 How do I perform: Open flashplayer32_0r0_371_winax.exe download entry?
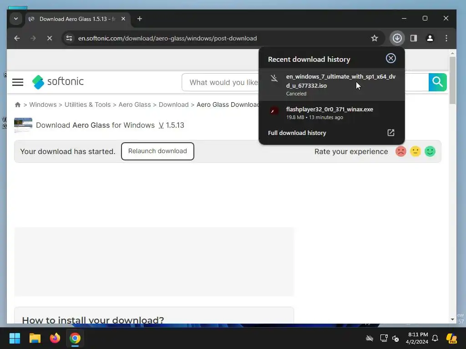point(332,113)
